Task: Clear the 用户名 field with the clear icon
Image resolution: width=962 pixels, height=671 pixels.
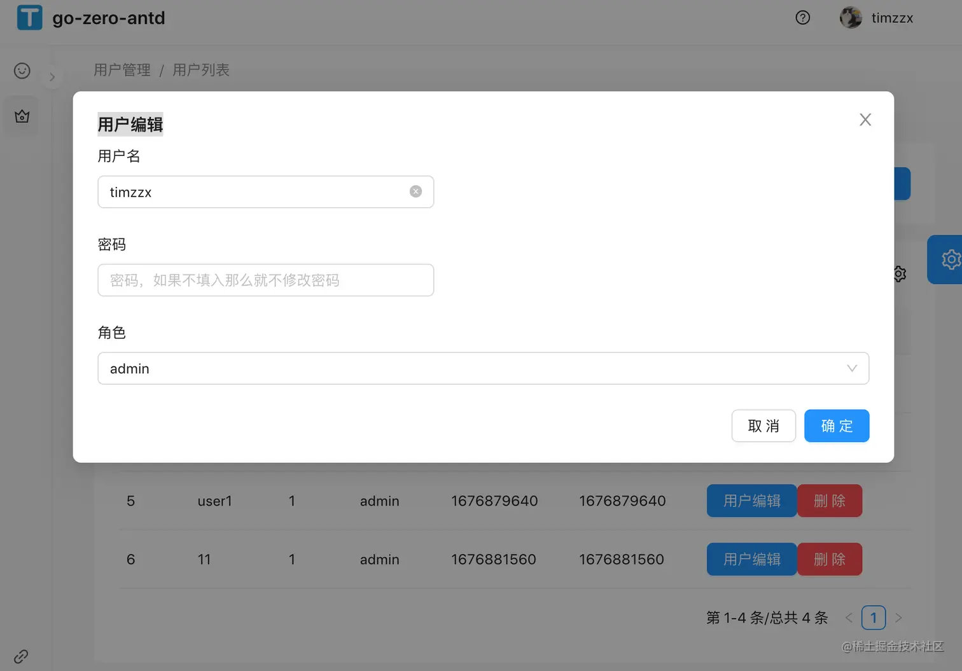Action: 415,191
